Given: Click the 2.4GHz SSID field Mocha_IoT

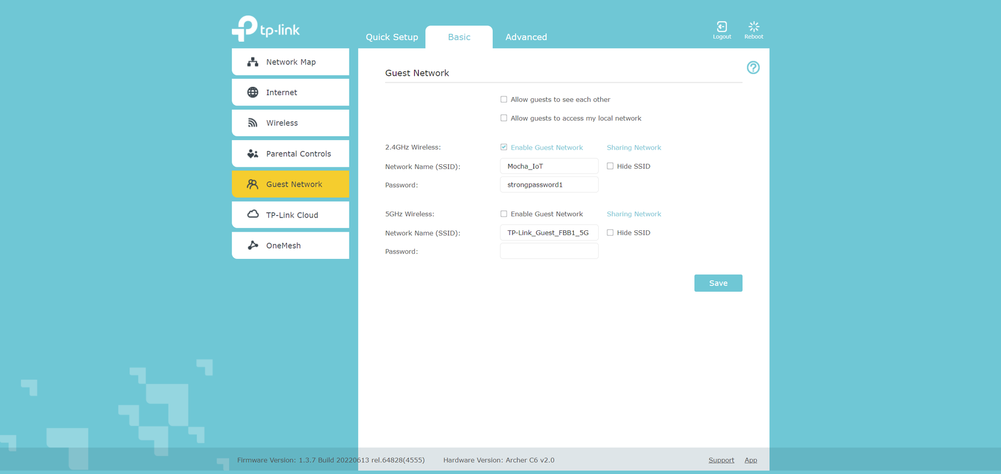Looking at the screenshot, I should [549, 166].
